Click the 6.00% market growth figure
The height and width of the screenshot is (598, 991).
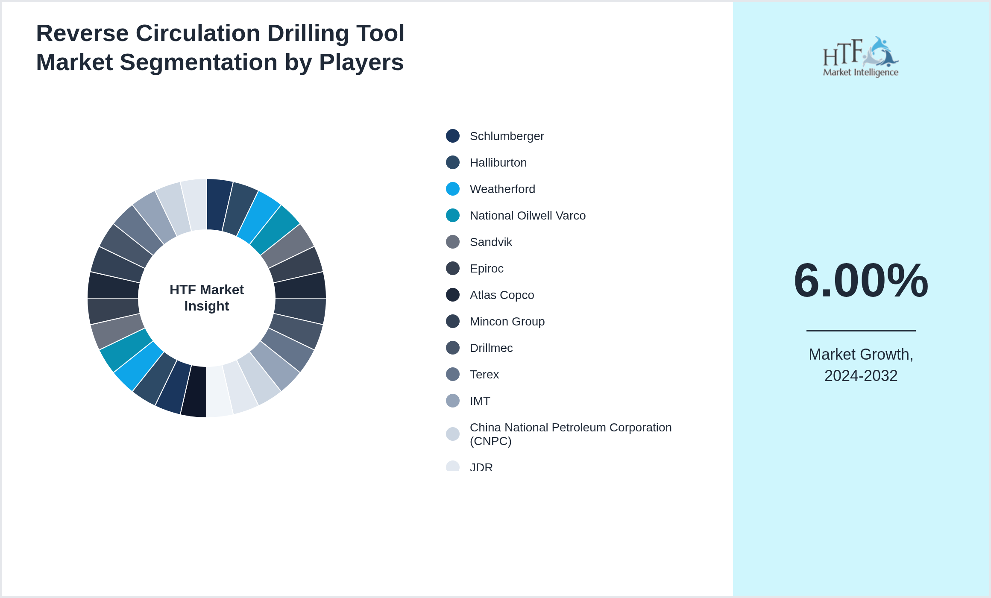click(861, 281)
